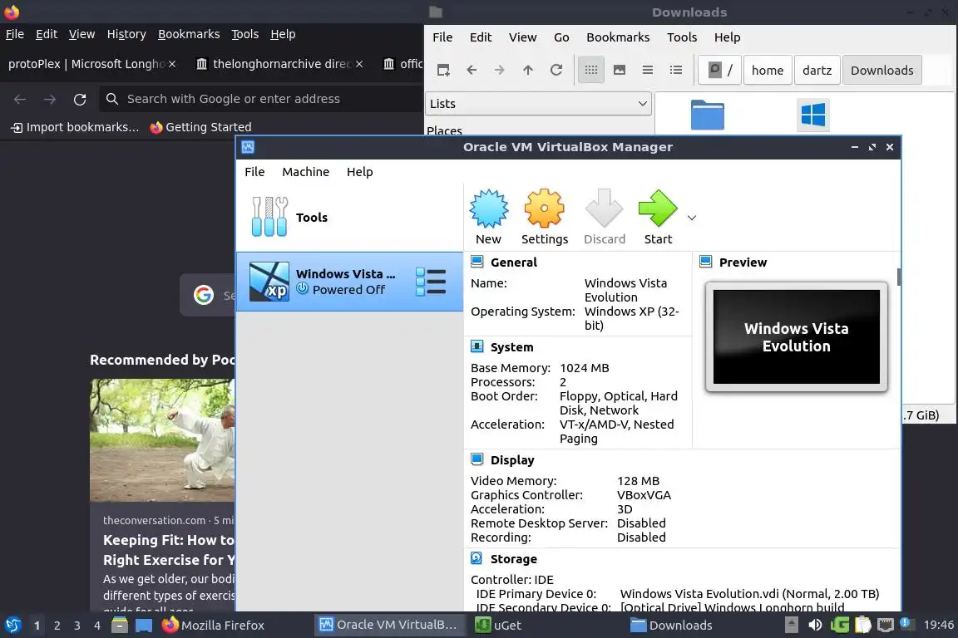Close the protoPlex Firefox tab
Image resolution: width=958 pixels, height=638 pixels.
click(172, 63)
